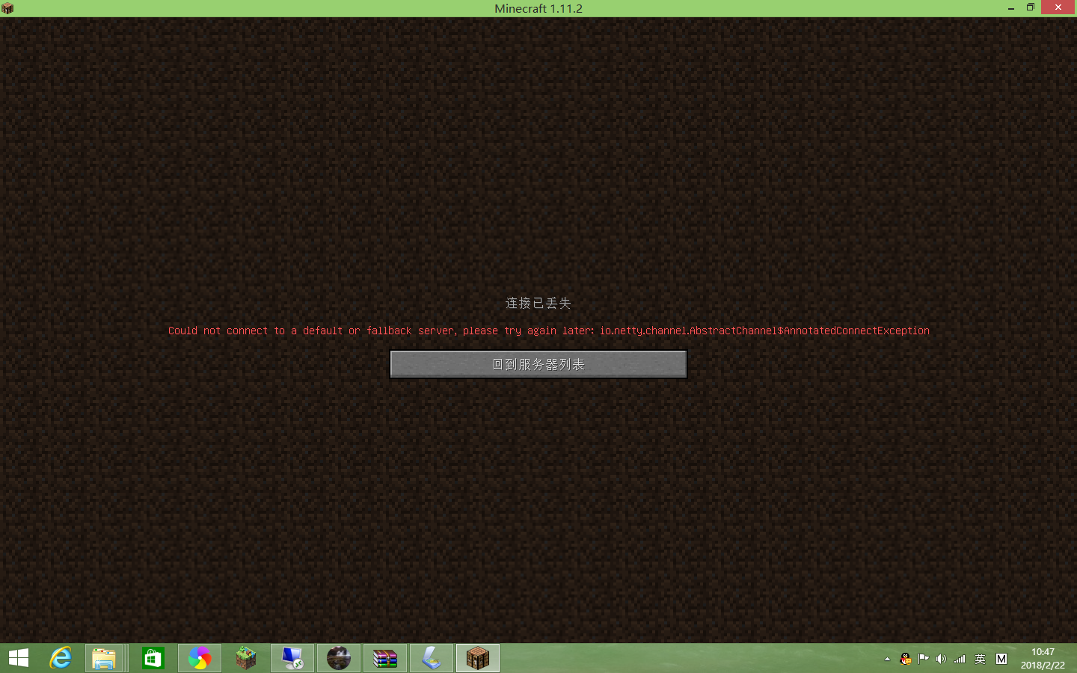Click the volume speaker tray icon
Image resolution: width=1077 pixels, height=673 pixels.
click(941, 659)
